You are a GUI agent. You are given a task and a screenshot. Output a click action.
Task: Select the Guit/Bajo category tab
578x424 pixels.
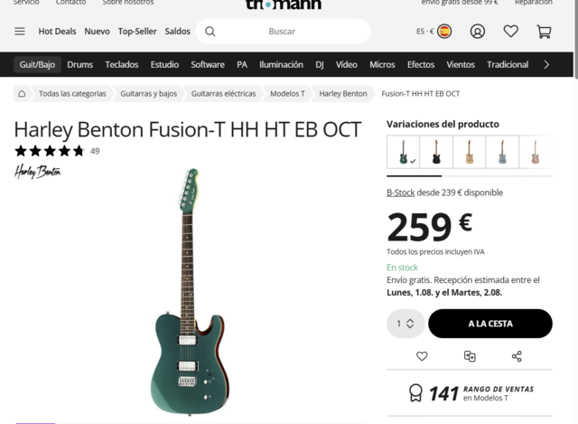pyautogui.click(x=37, y=64)
